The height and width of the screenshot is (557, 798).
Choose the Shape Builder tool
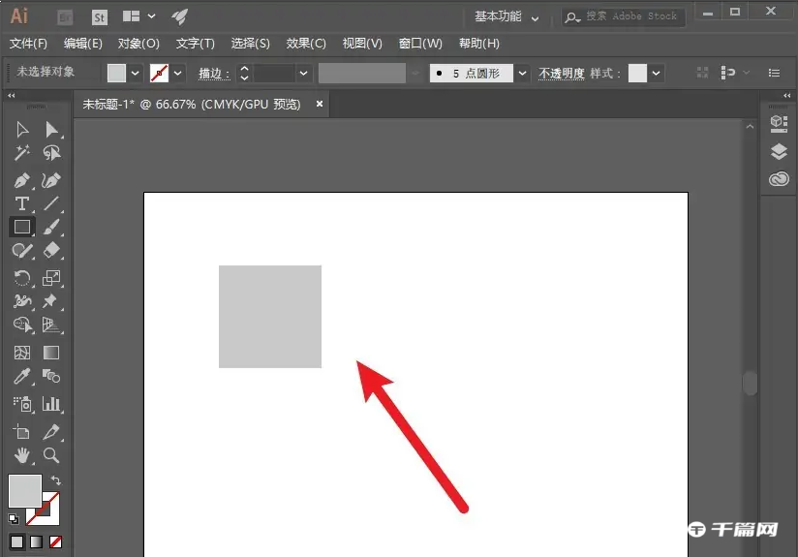point(22,325)
